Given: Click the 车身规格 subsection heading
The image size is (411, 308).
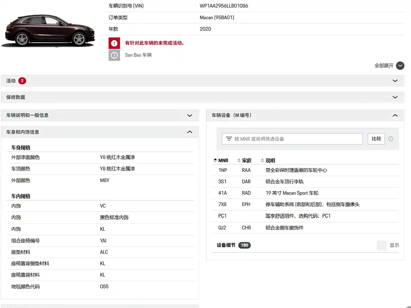Looking at the screenshot, I should (21, 148).
